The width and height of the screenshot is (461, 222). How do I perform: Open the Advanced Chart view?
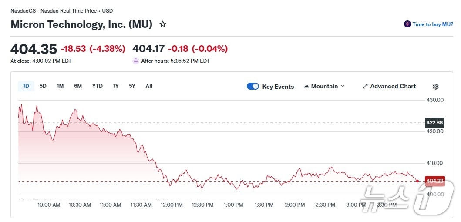pyautogui.click(x=393, y=87)
